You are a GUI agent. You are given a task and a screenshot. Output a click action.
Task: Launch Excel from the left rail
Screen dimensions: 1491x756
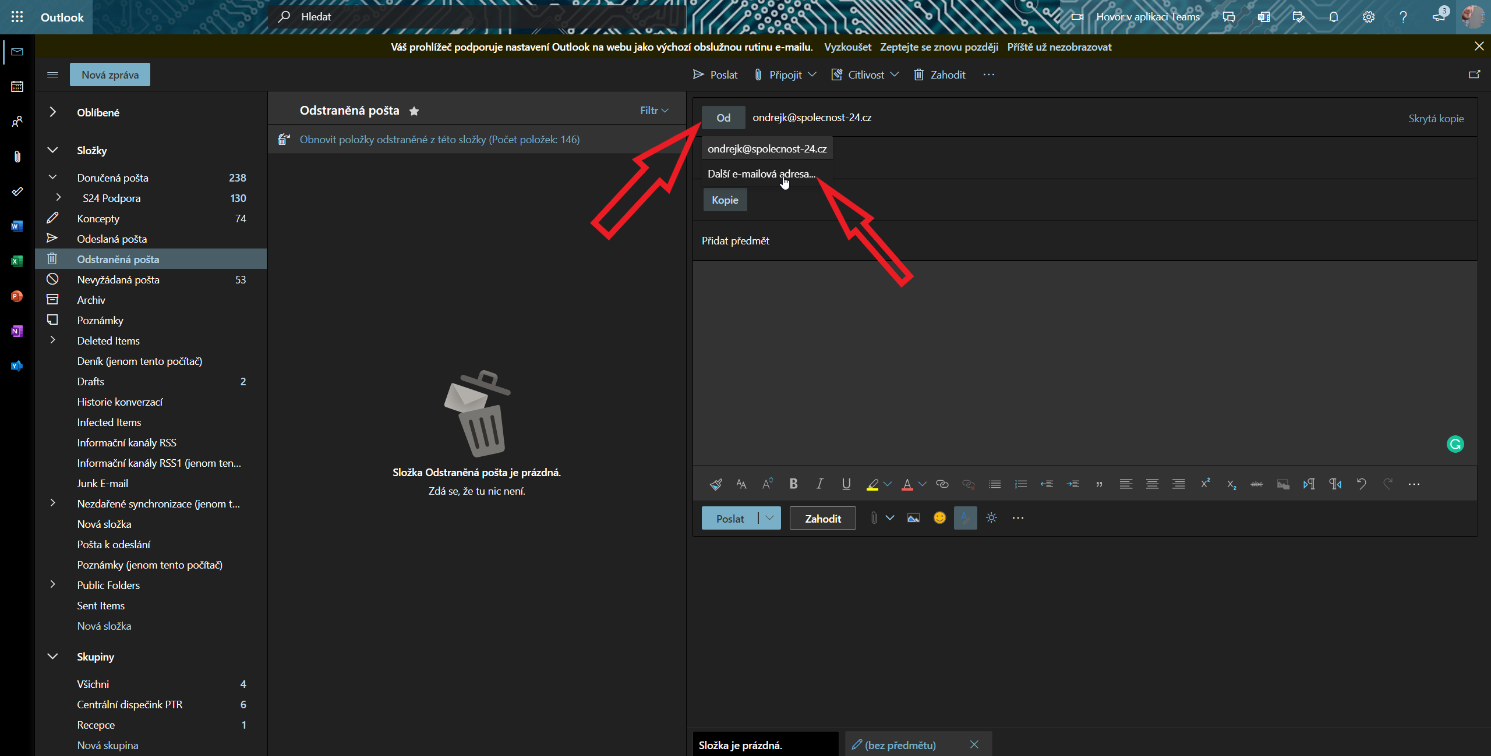pyautogui.click(x=17, y=261)
